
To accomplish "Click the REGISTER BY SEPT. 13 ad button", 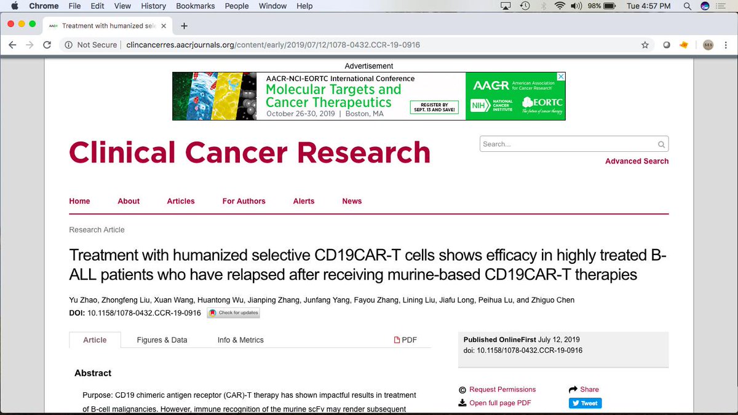I will (x=435, y=108).
